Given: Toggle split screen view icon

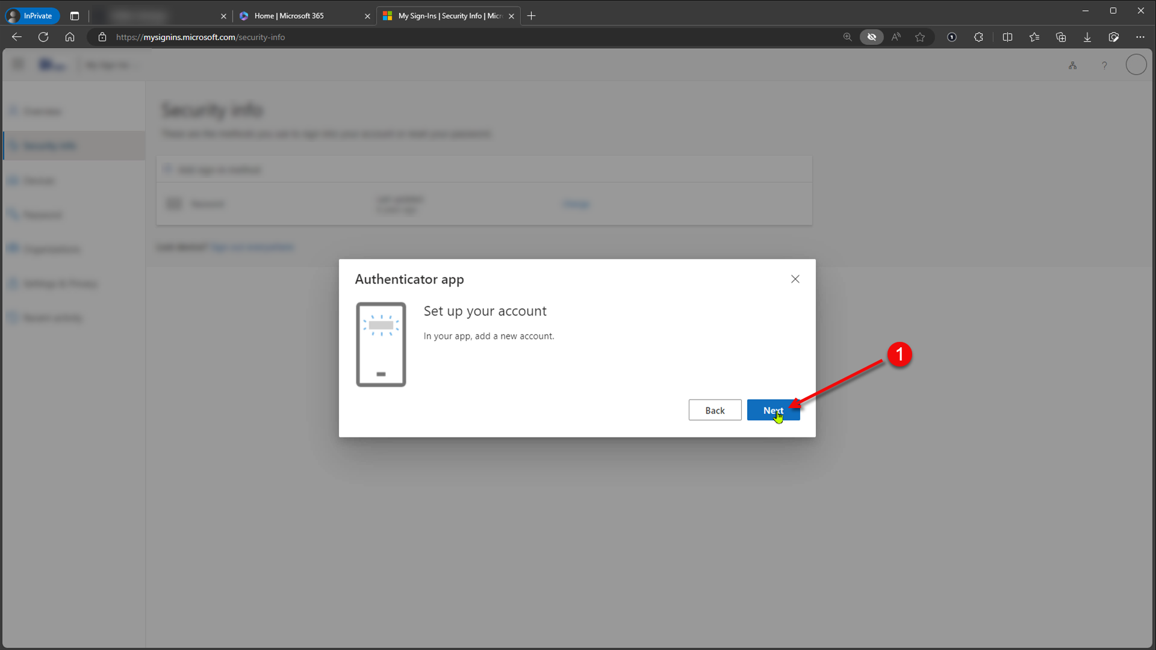Looking at the screenshot, I should point(1007,37).
